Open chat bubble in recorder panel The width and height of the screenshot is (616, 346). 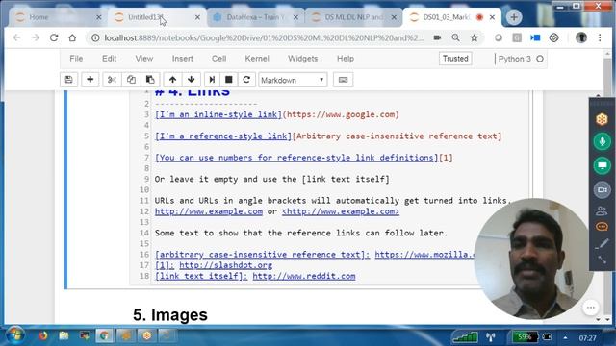click(602, 227)
